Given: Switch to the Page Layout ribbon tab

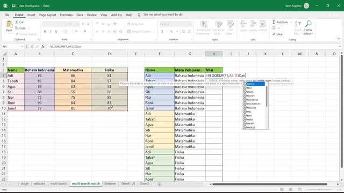Looking at the screenshot, I should (x=48, y=15).
